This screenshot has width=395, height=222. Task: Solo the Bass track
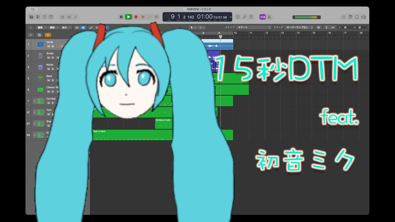pos(53,80)
